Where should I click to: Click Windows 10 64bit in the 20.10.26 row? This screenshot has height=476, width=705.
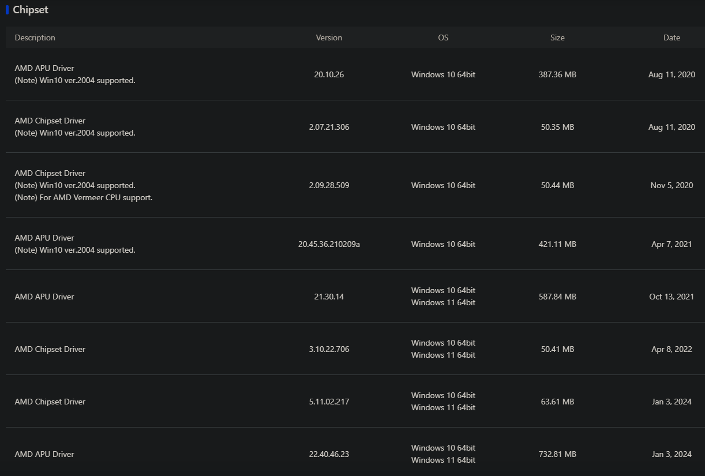(x=443, y=74)
